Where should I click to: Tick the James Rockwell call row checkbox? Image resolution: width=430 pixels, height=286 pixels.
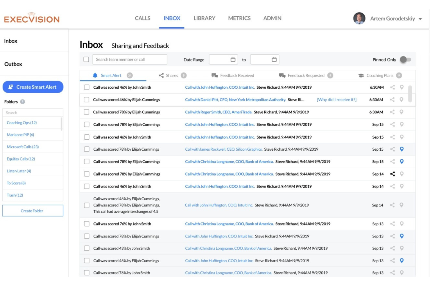coord(87,149)
